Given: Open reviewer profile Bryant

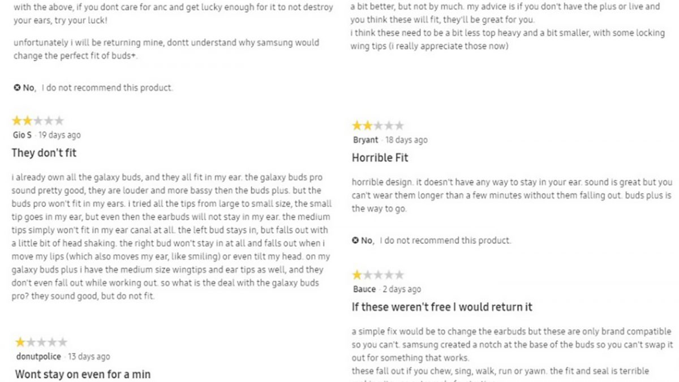Looking at the screenshot, I should [x=365, y=140].
